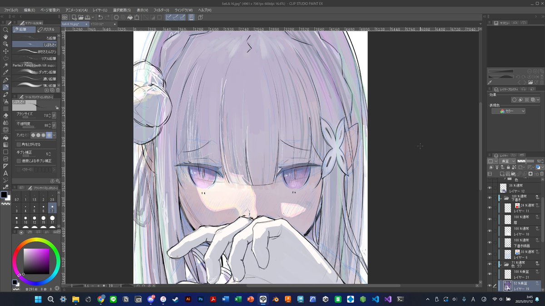Choose the Perfect Pencil brush
The image size is (545, 306).
pyautogui.click(x=35, y=65)
